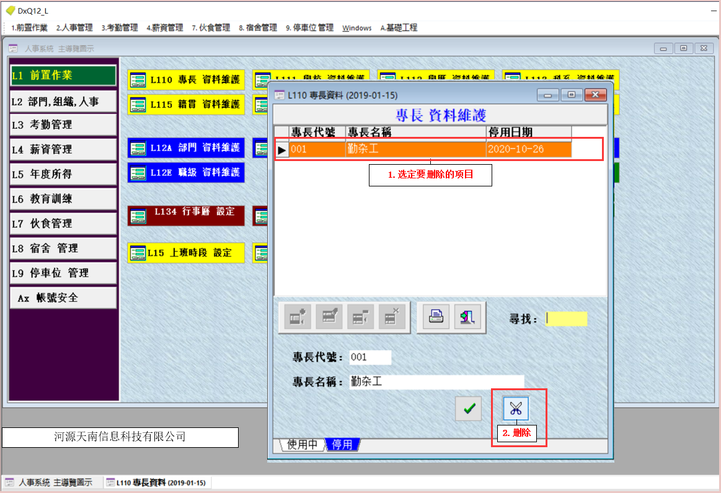Viewport: 721px width, 493px height.
Task: Maximize the L110 專長資料 dialog
Action: click(572, 95)
